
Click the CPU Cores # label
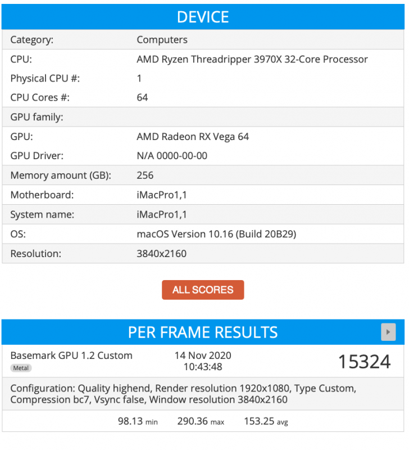[40, 97]
